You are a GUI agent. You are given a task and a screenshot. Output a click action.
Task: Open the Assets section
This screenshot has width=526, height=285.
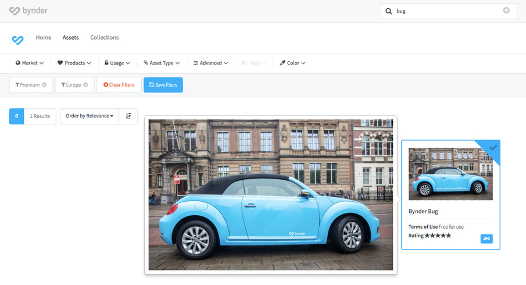(x=70, y=37)
